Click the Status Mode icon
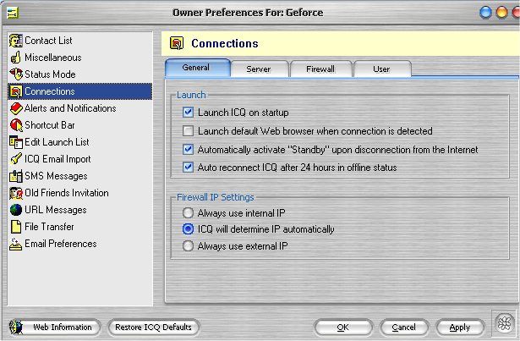This screenshot has width=520, height=341. click(15, 74)
